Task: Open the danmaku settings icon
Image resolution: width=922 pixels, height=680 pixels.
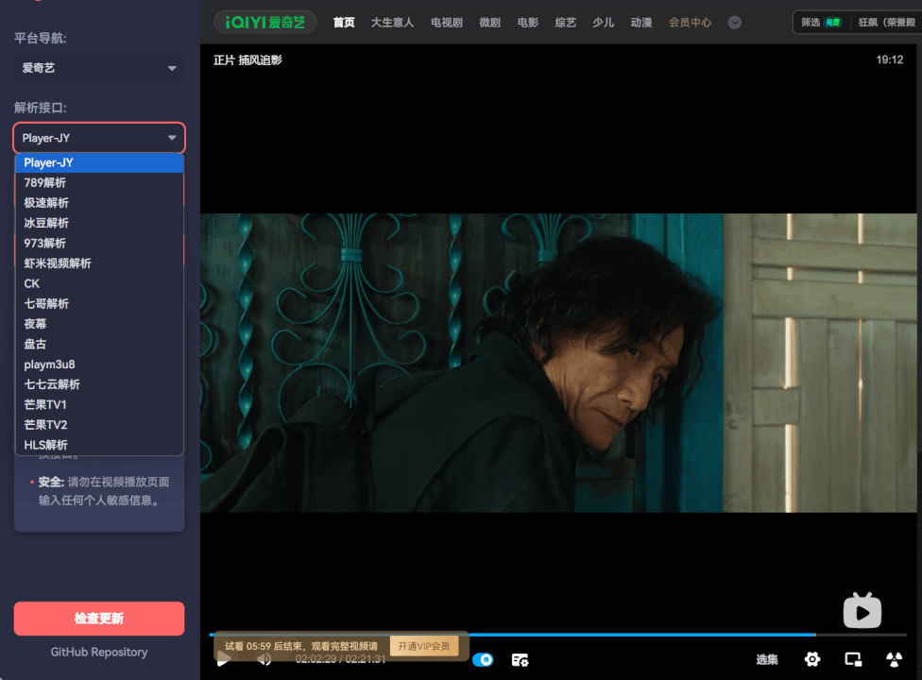Action: [x=520, y=659]
